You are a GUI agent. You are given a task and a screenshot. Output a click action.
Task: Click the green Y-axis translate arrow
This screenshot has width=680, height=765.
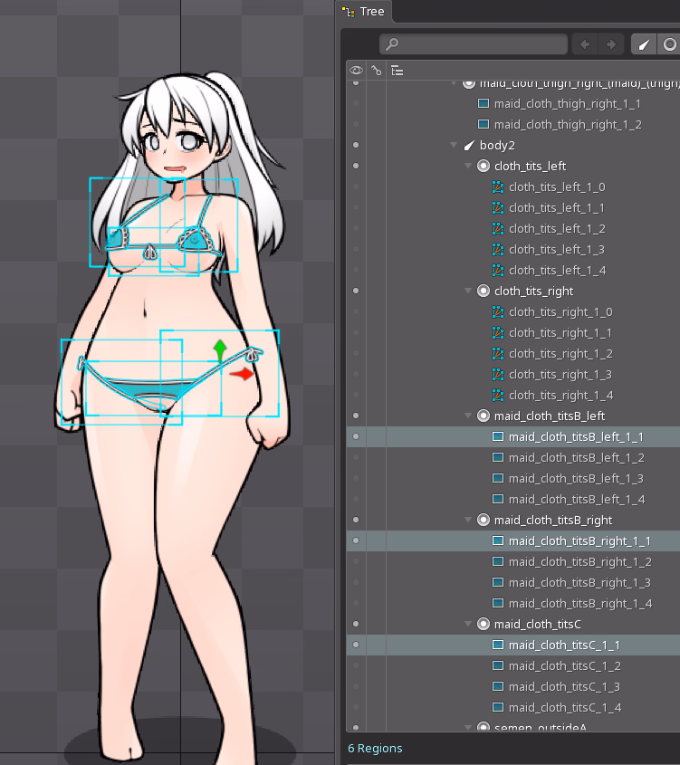(219, 349)
